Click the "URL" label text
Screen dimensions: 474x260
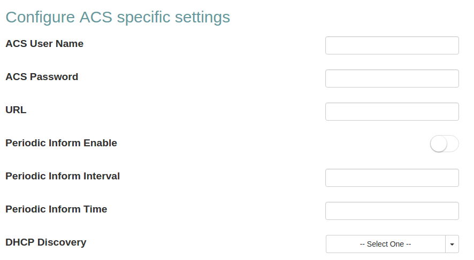click(x=16, y=110)
